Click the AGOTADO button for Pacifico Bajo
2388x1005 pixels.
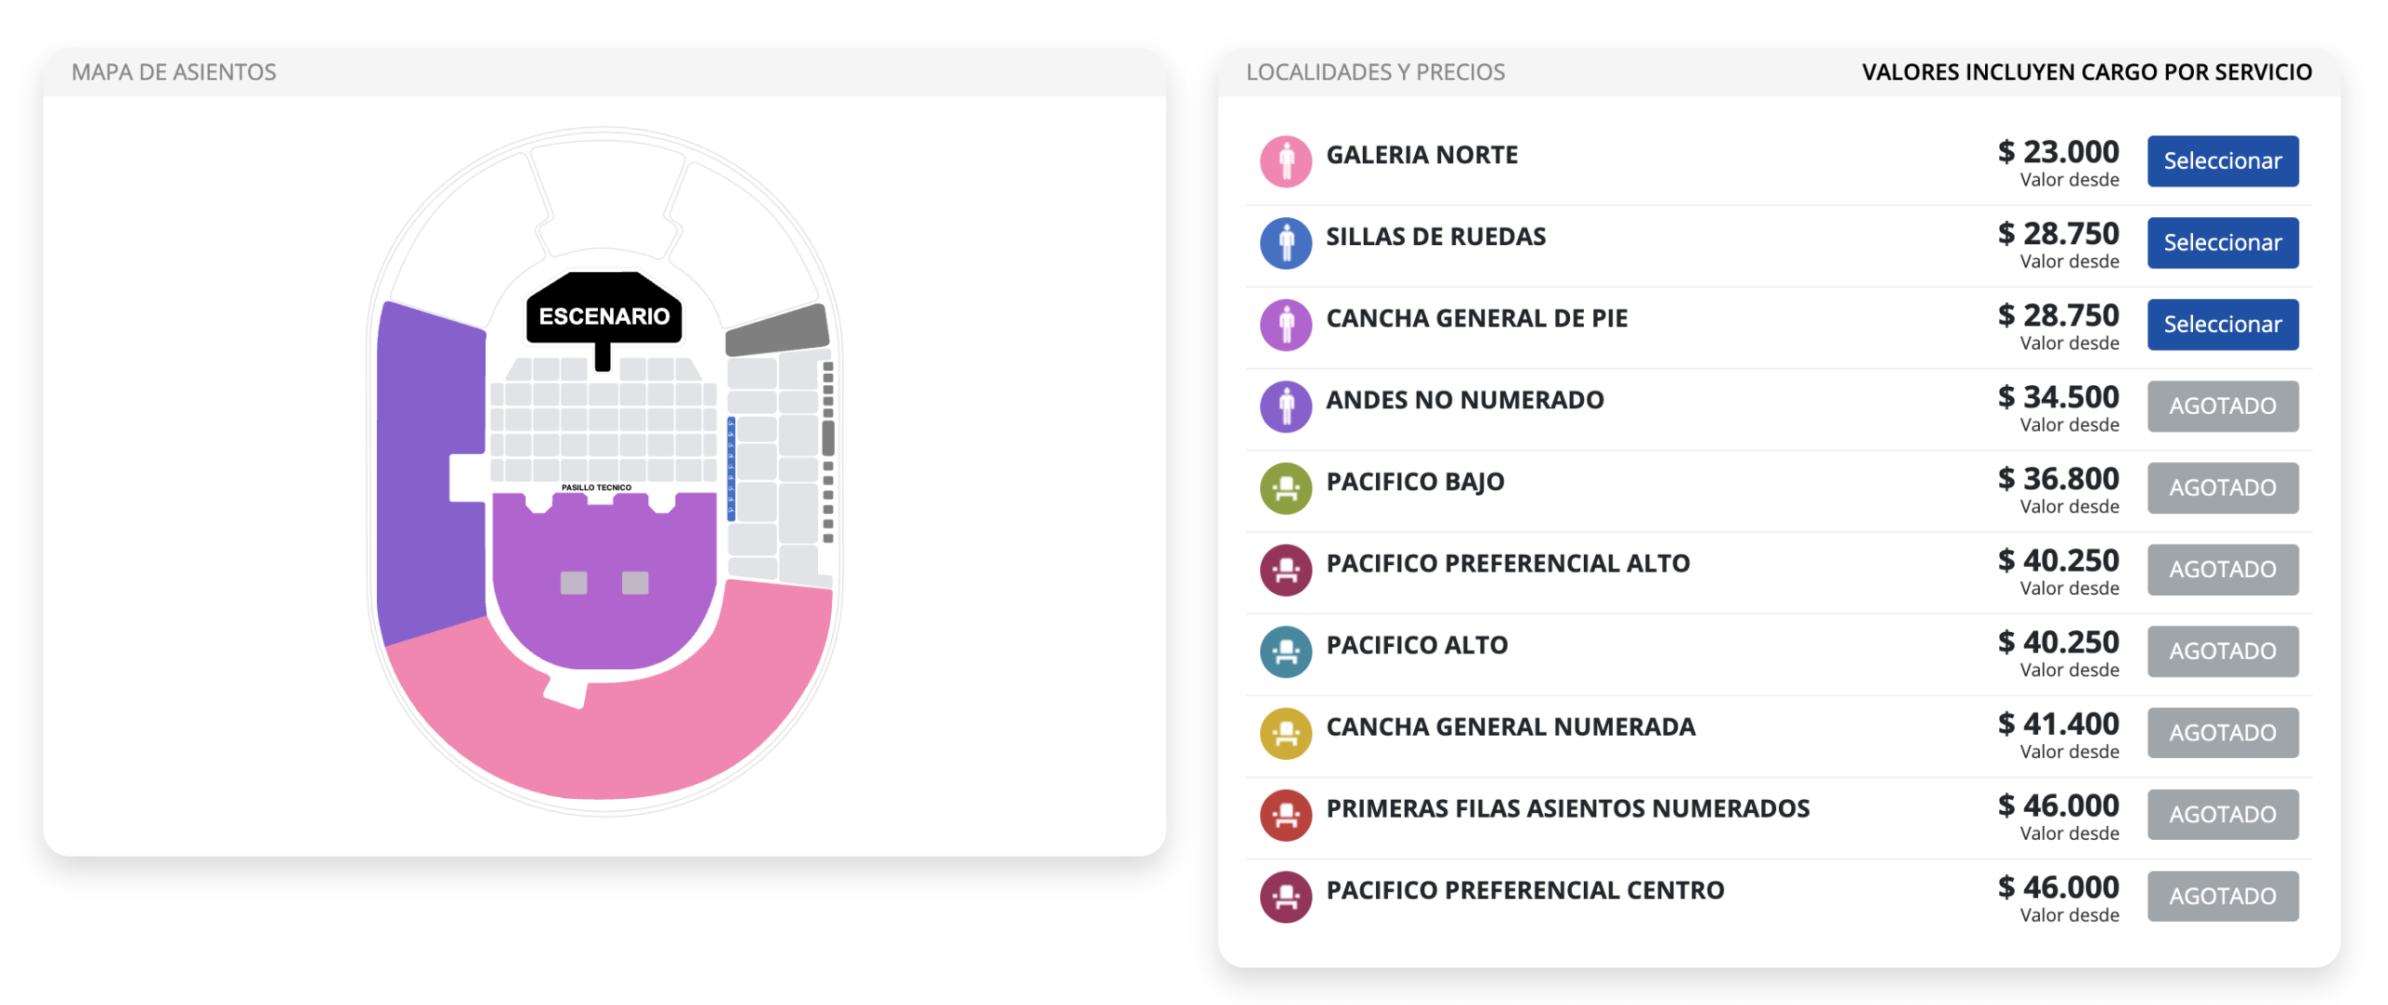(x=2222, y=489)
